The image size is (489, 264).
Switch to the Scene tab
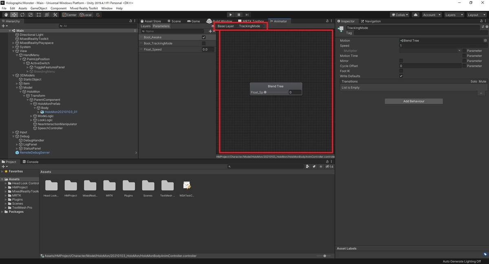(174, 21)
